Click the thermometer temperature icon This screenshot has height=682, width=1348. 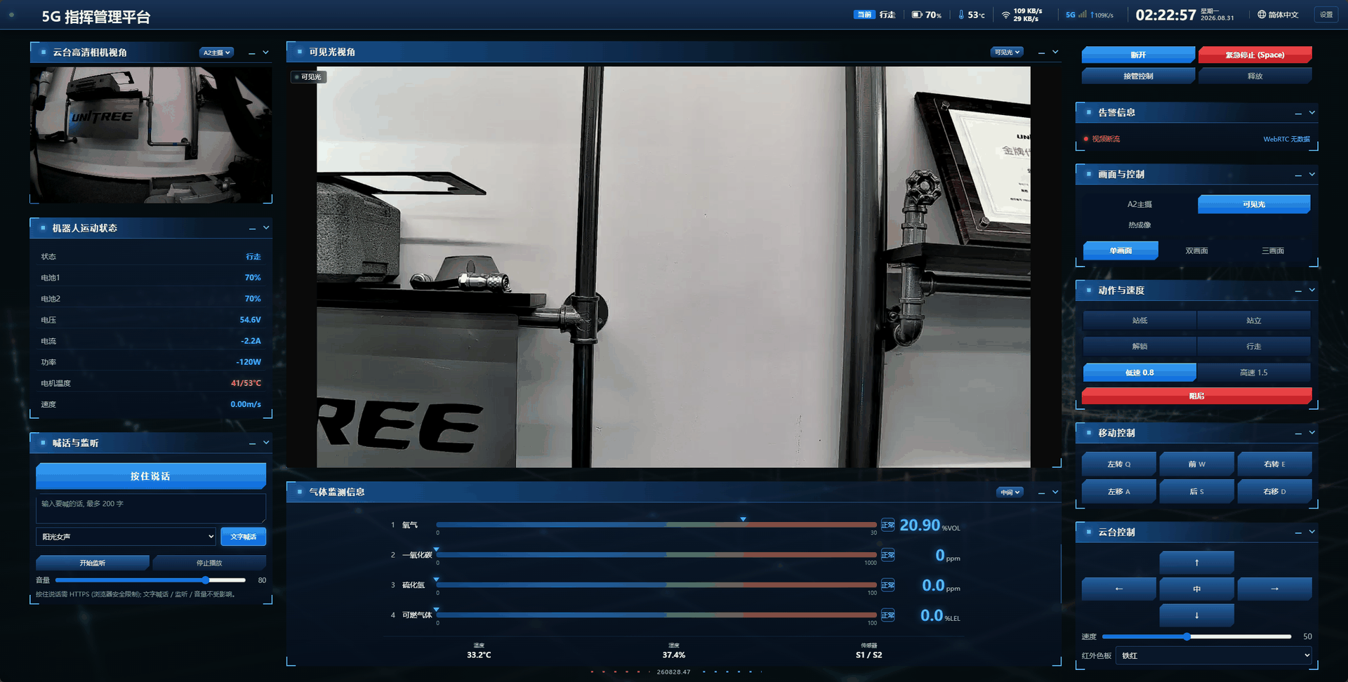pyautogui.click(x=961, y=15)
